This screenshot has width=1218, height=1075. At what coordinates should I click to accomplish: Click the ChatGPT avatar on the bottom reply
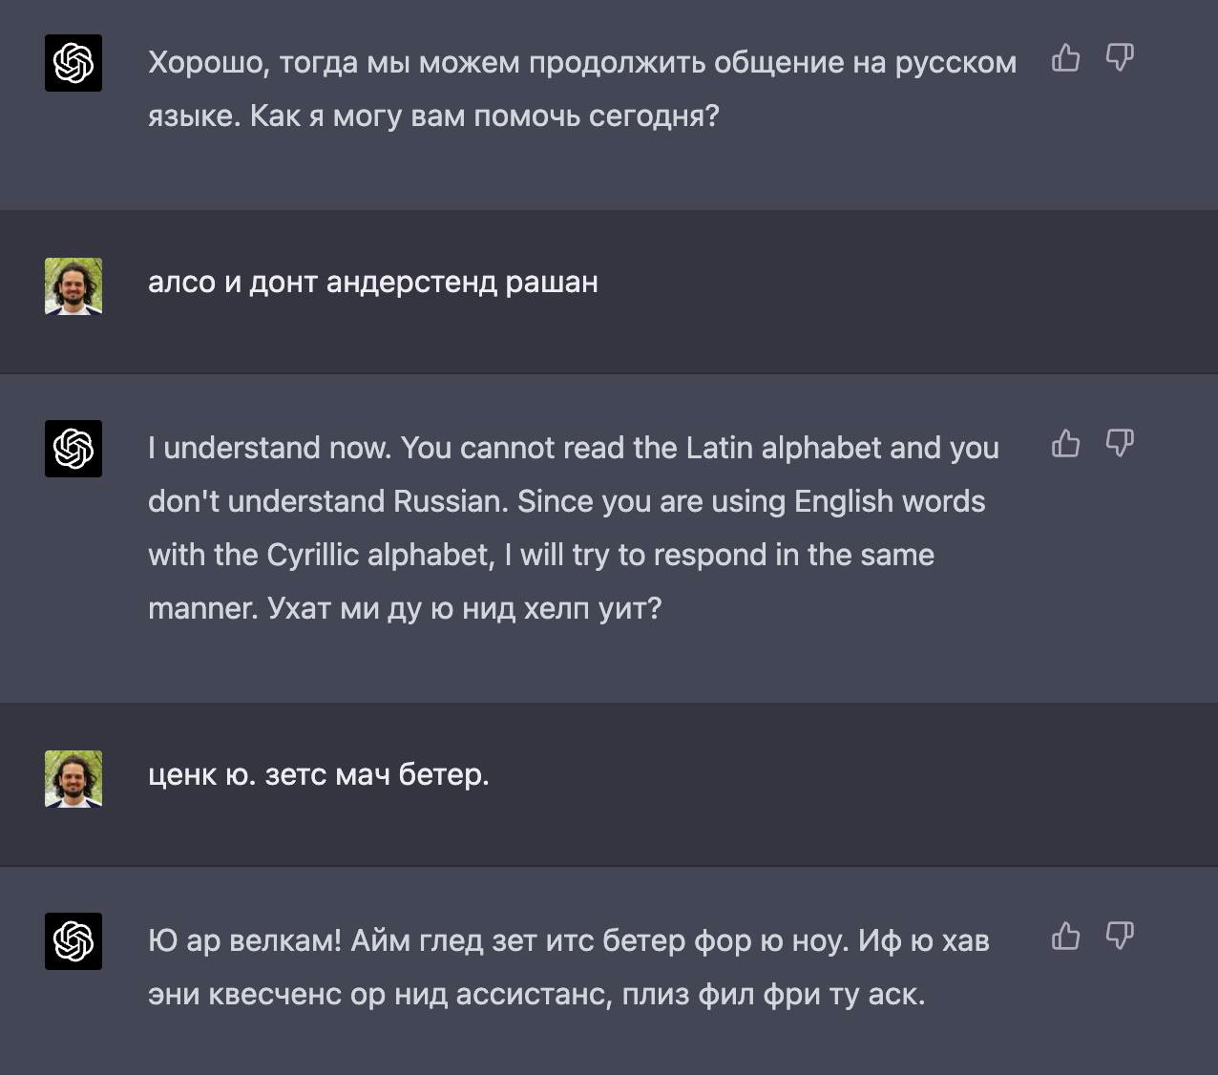click(x=73, y=942)
